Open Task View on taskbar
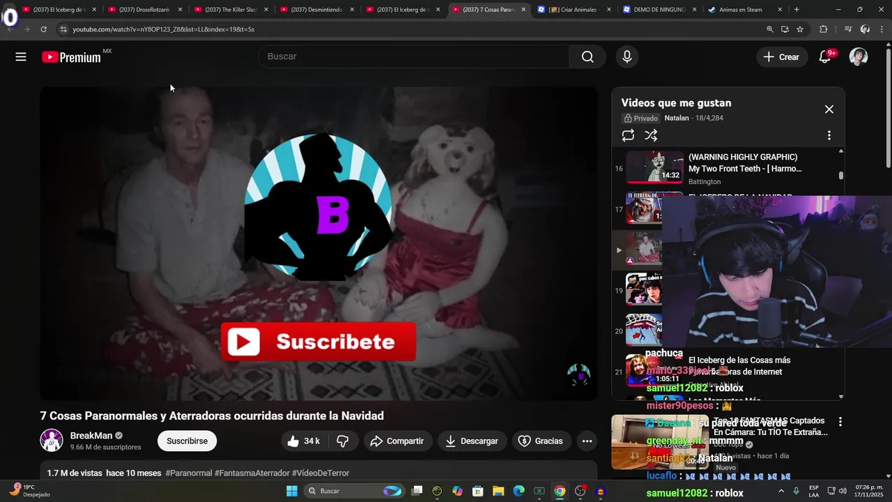The height and width of the screenshot is (502, 892). (417, 491)
